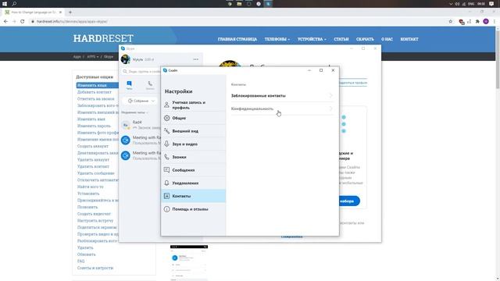Open Calls phone icon in Skype main window
Image resolution: width=500 pixels, height=281 pixels.
(150, 84)
